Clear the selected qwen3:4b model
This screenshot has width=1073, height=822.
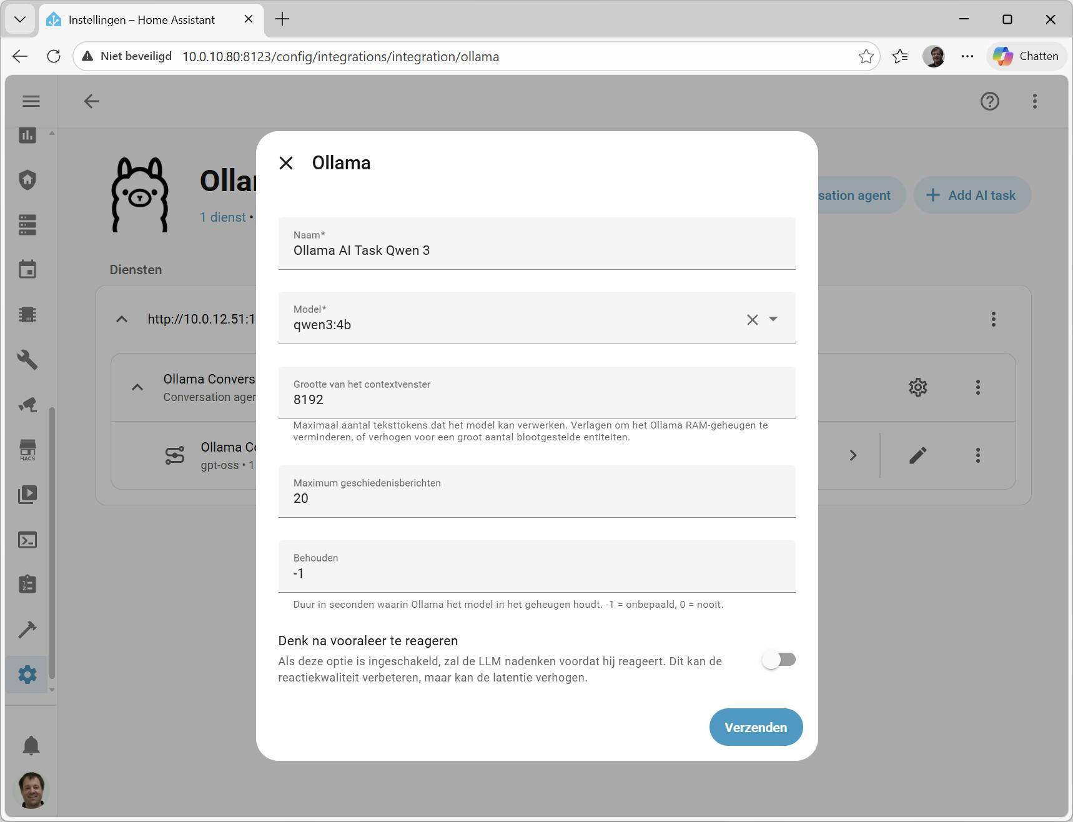[x=753, y=320]
